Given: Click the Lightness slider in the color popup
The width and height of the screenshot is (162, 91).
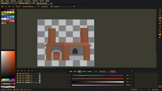Looking at the screenshot, I should click(x=98, y=82).
